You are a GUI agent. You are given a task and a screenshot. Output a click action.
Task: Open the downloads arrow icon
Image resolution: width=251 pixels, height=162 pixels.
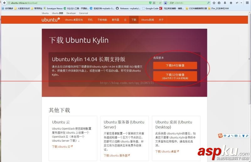point(225,3)
